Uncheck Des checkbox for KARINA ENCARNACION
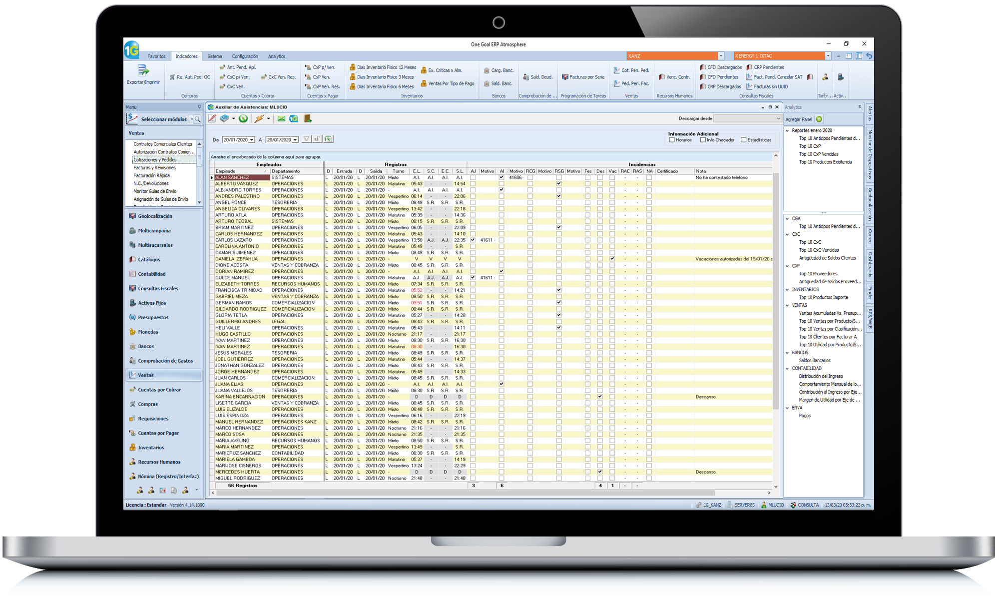This screenshot has width=999, height=601. tap(600, 397)
